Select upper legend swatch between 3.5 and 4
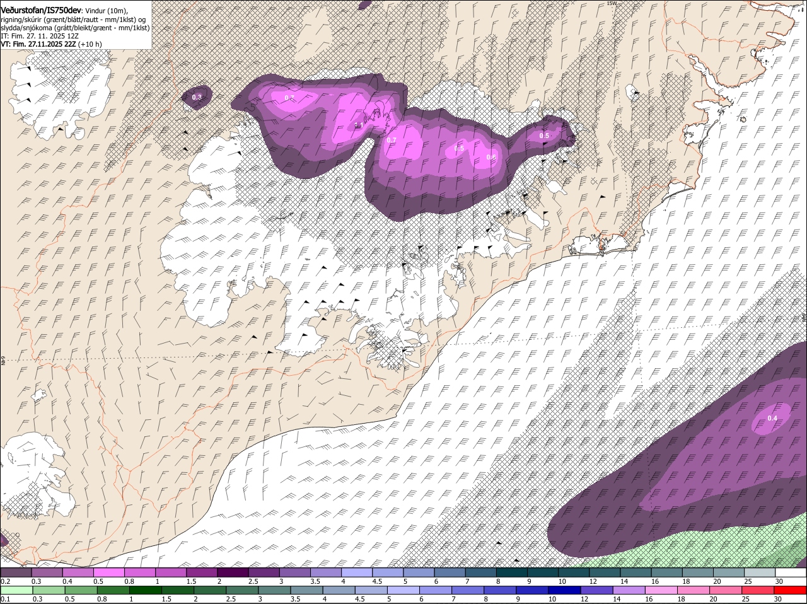807x604 pixels. [x=326, y=572]
